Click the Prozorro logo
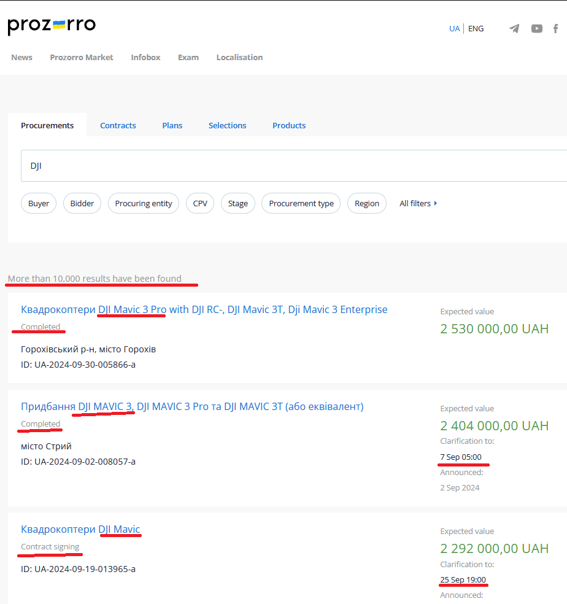Screen dimensions: 567x604 click(x=52, y=26)
